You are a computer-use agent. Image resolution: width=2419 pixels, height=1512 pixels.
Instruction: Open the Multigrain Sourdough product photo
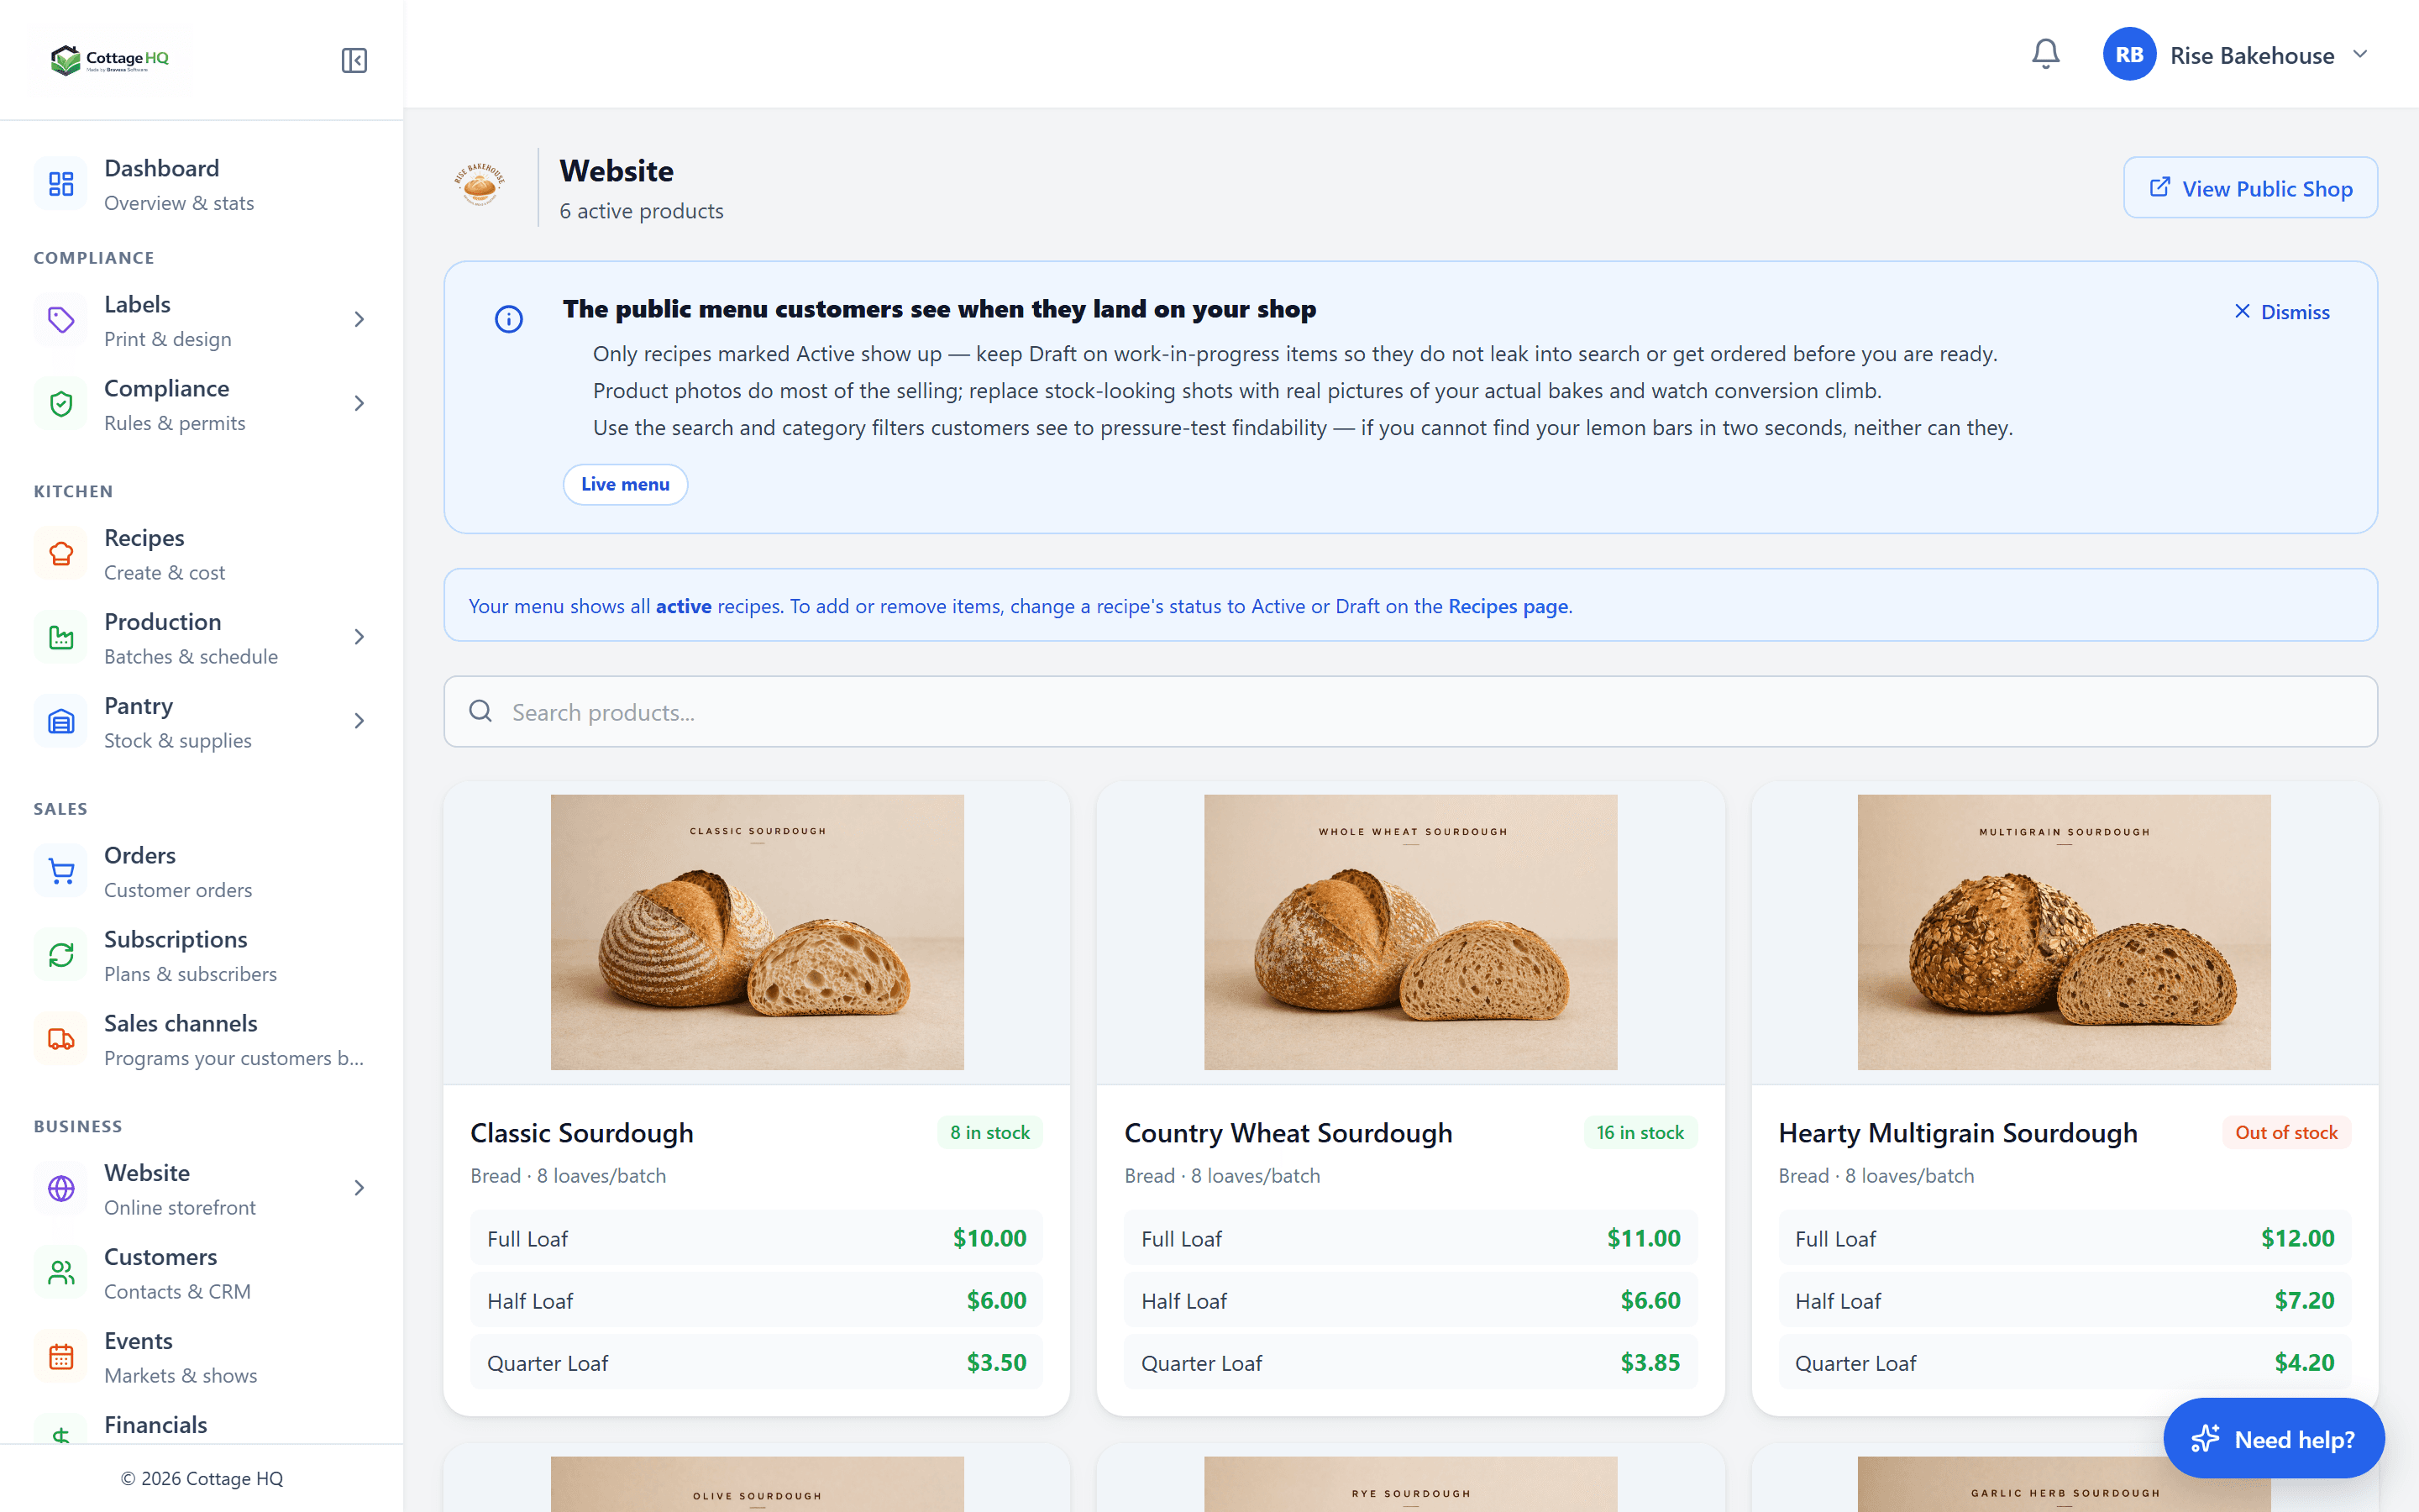click(x=2065, y=932)
